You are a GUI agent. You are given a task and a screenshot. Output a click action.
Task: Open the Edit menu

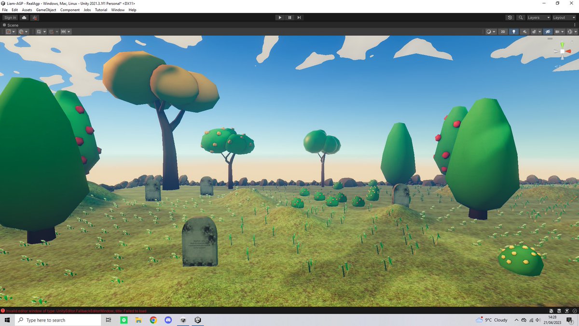[15, 10]
